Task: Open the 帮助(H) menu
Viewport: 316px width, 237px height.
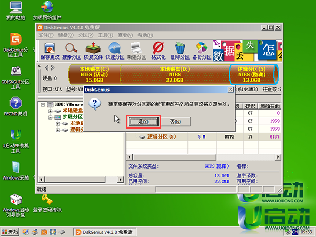Action: [x=145, y=35]
